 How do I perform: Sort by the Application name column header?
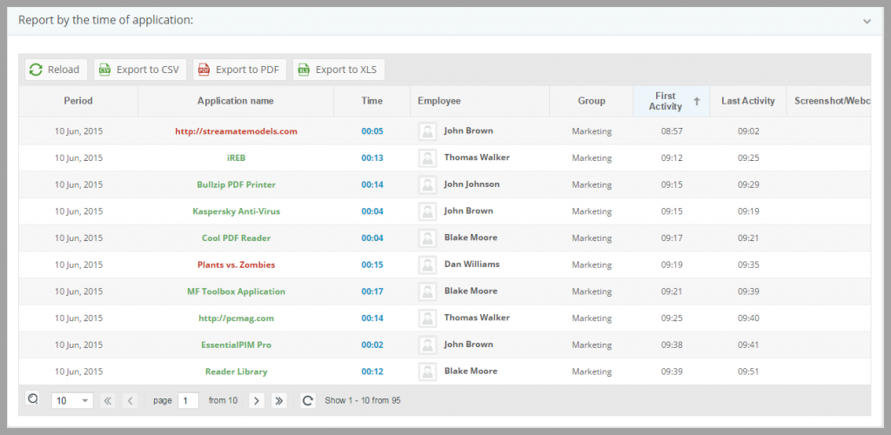pyautogui.click(x=236, y=101)
